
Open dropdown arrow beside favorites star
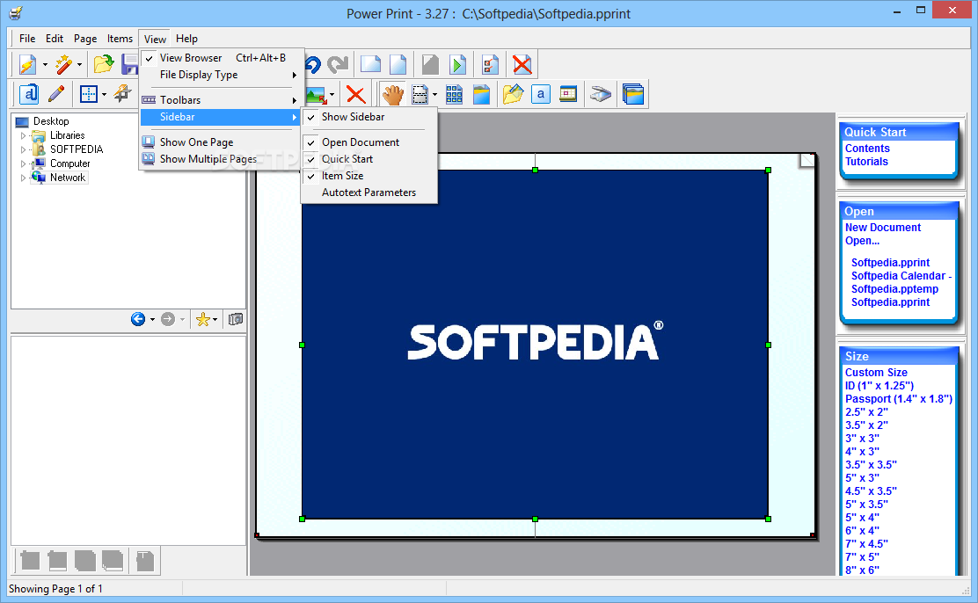pyautogui.click(x=215, y=319)
